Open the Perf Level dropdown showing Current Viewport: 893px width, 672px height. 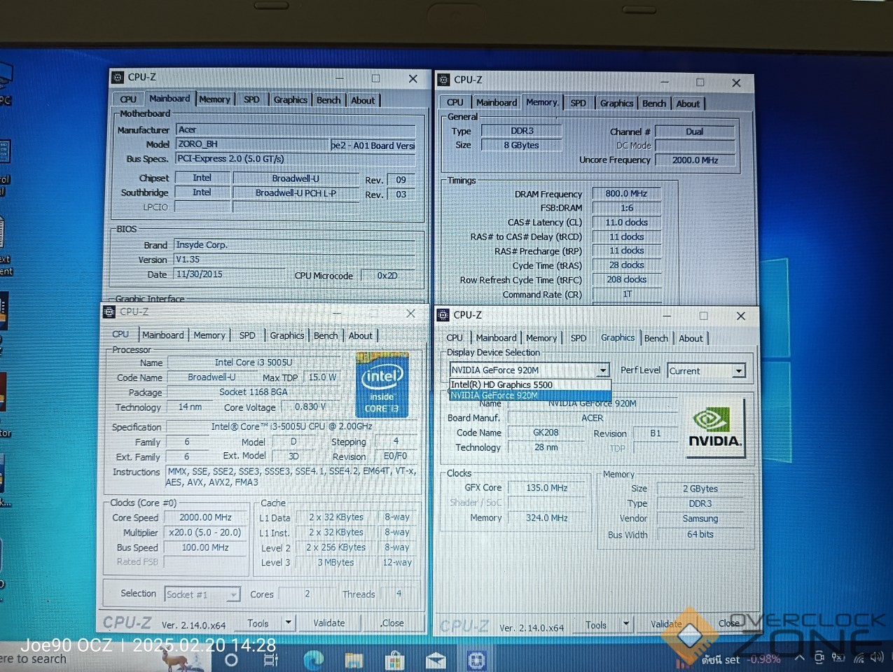738,371
